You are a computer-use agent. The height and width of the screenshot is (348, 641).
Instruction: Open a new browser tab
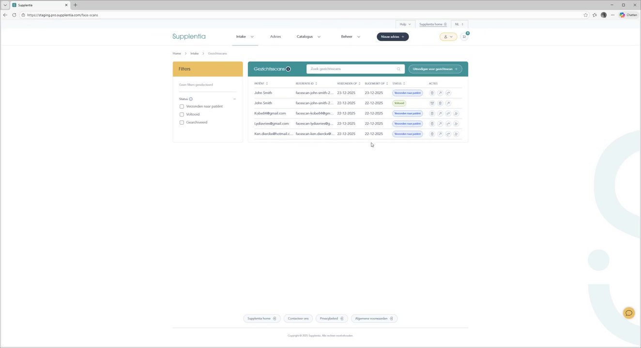click(75, 5)
